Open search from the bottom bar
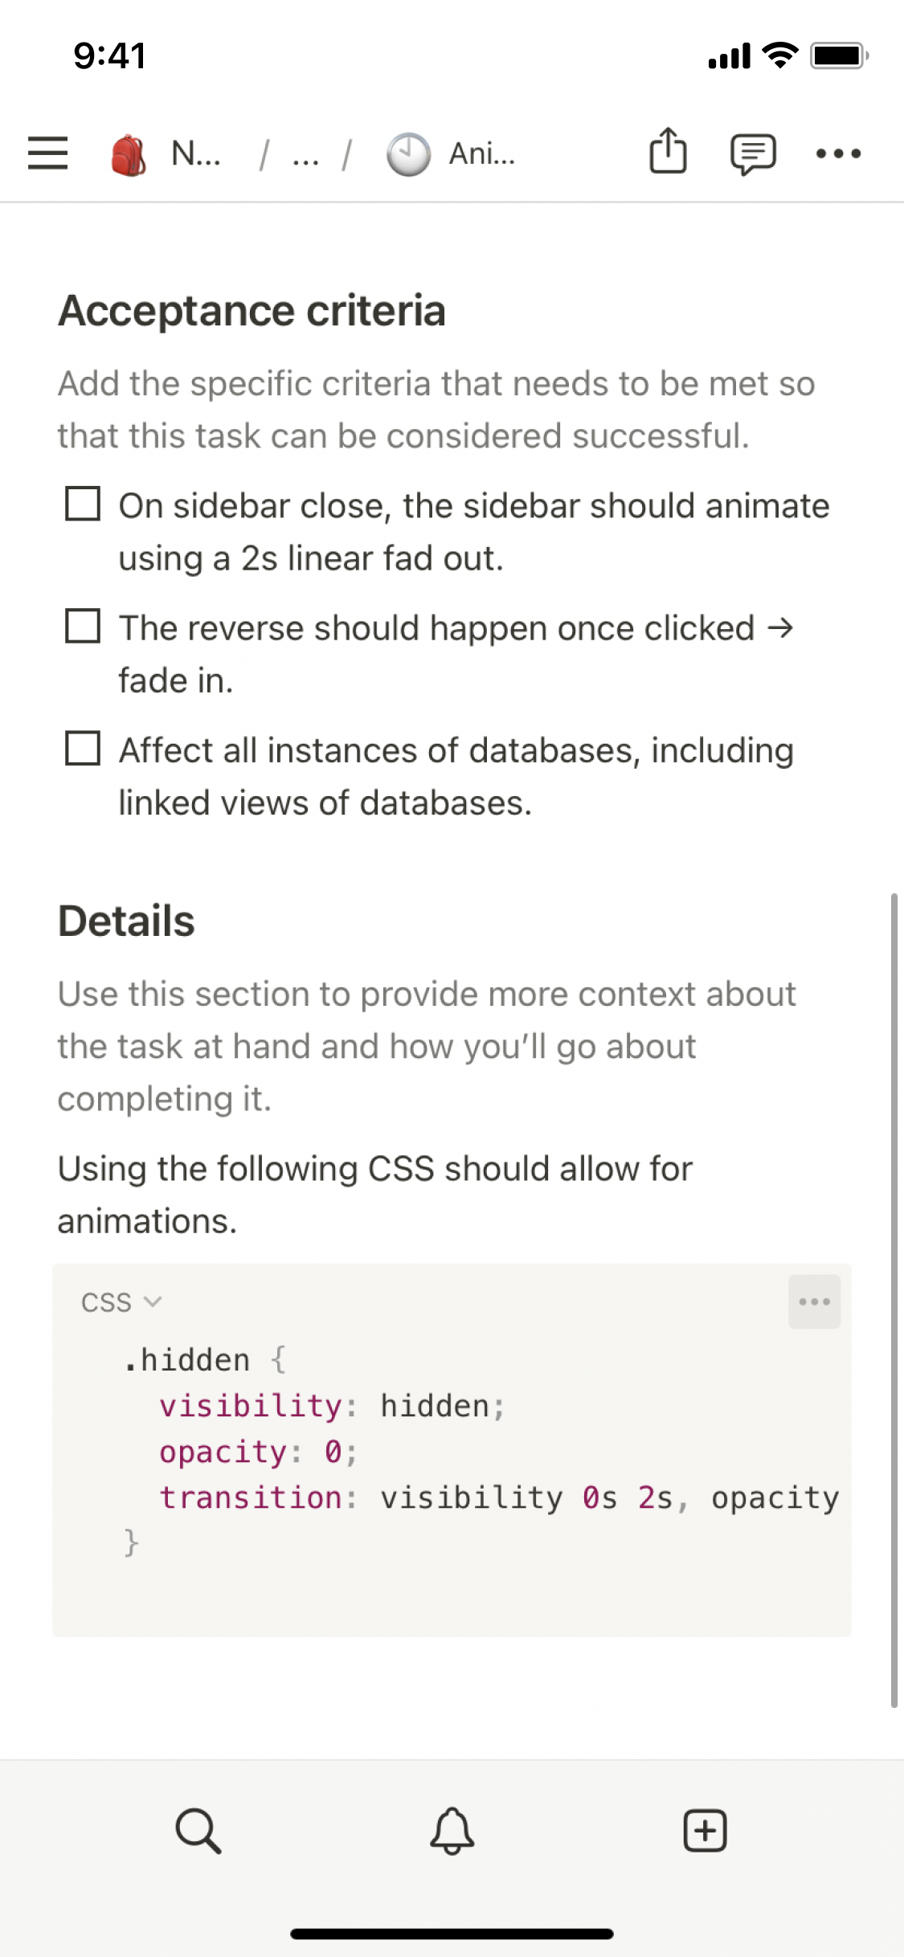 tap(198, 1831)
